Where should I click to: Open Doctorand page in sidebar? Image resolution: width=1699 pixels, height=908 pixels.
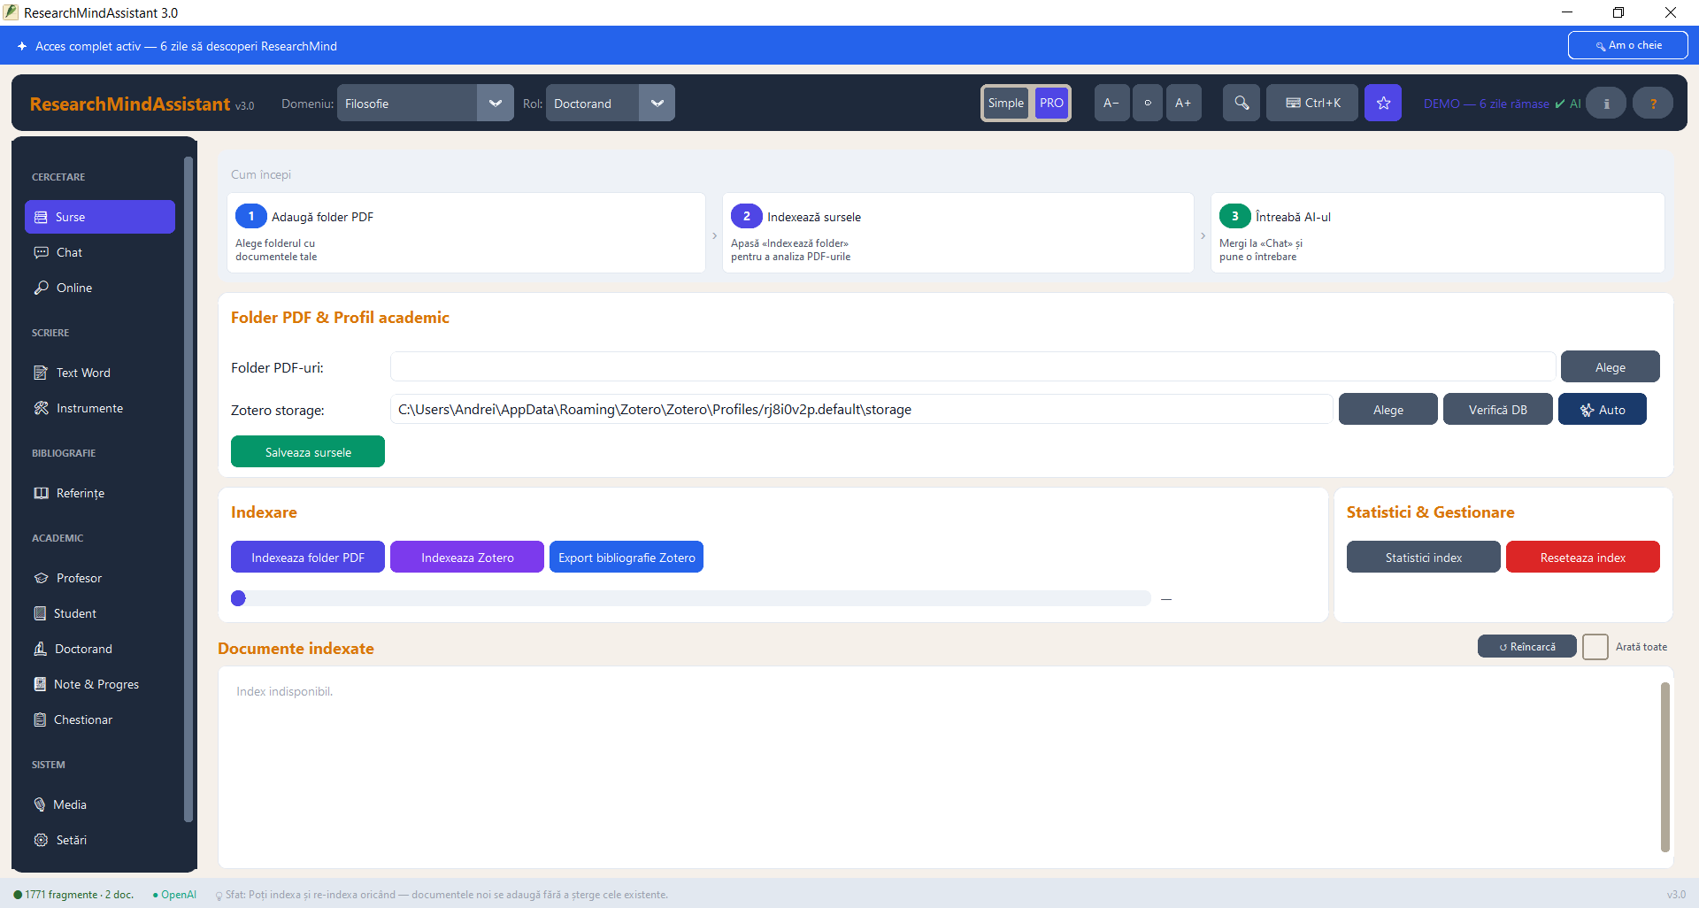click(100, 649)
